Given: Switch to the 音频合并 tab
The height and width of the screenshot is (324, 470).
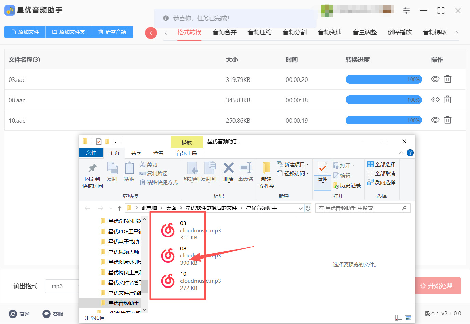Looking at the screenshot, I should [225, 32].
